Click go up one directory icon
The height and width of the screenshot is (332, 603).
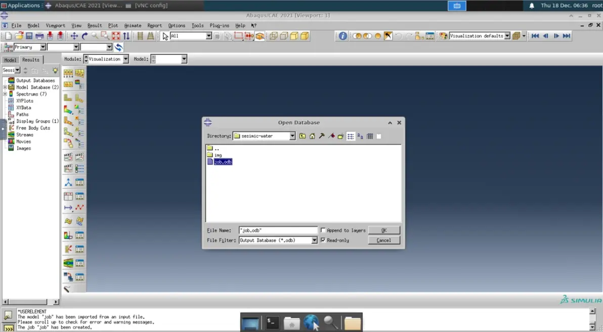pos(303,136)
